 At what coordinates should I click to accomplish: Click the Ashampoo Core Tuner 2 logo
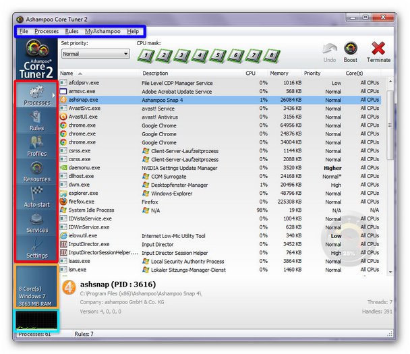pos(36,59)
